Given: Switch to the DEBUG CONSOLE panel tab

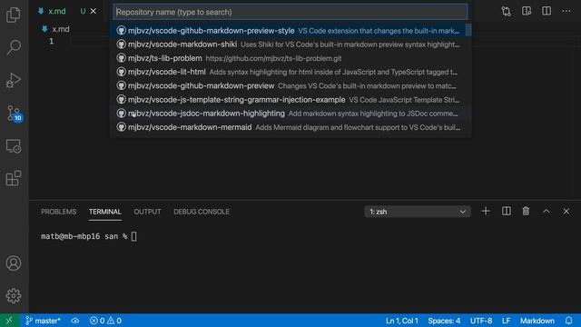Looking at the screenshot, I should coord(202,212).
